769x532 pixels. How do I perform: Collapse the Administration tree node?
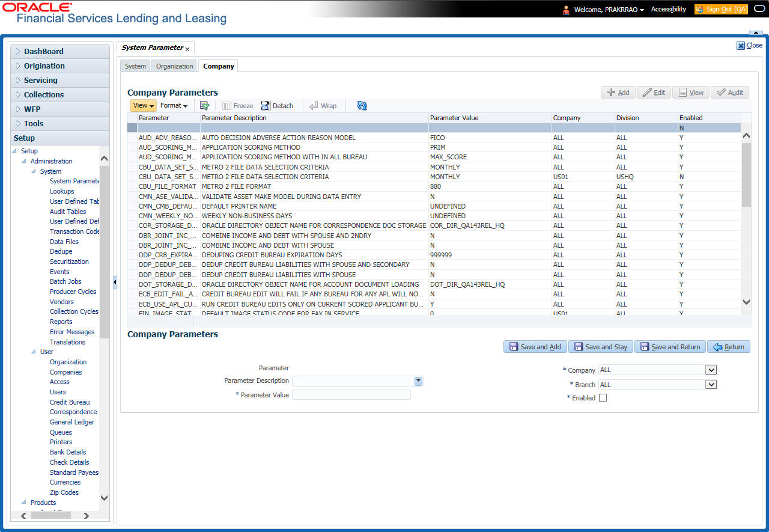click(25, 161)
